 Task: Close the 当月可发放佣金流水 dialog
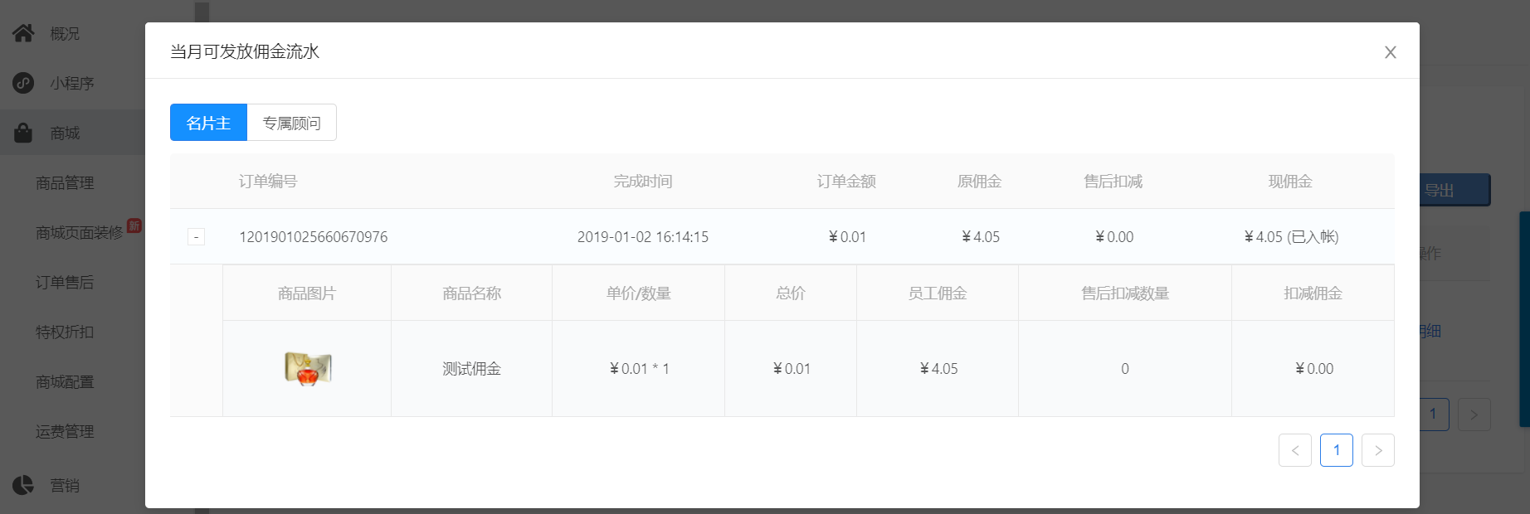click(1391, 52)
